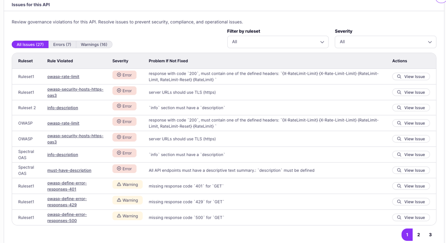The image size is (446, 243).
Task: View Issue for Ruleset1 owasp-rate-limit row
Action: 411,77
